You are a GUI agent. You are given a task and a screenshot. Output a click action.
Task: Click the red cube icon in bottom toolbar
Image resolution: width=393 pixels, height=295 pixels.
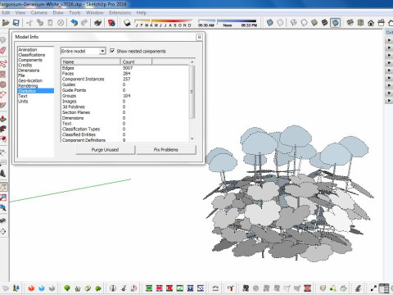pyautogui.click(x=31, y=288)
